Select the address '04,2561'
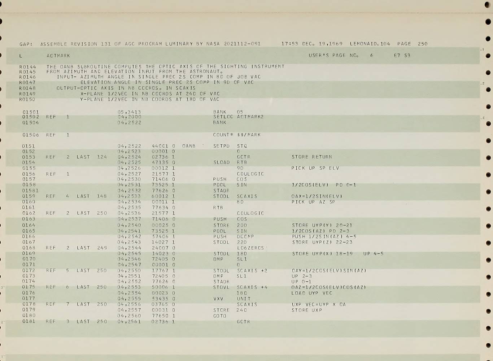Screen dimensions: 493x361 129,322
